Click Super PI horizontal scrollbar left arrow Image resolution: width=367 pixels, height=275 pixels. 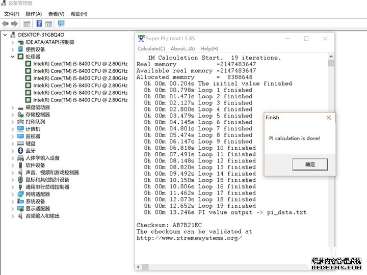[138, 267]
